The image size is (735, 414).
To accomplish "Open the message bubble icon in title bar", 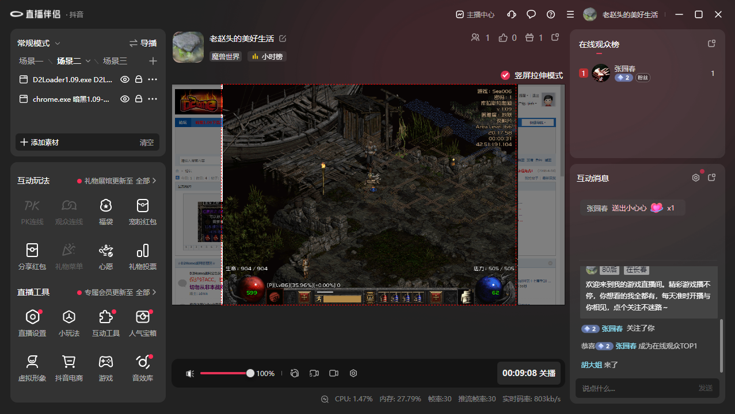I will click(531, 14).
